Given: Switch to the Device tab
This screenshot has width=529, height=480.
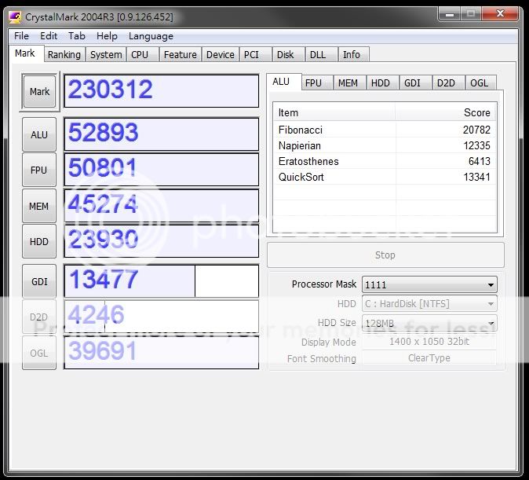Looking at the screenshot, I should 221,55.
